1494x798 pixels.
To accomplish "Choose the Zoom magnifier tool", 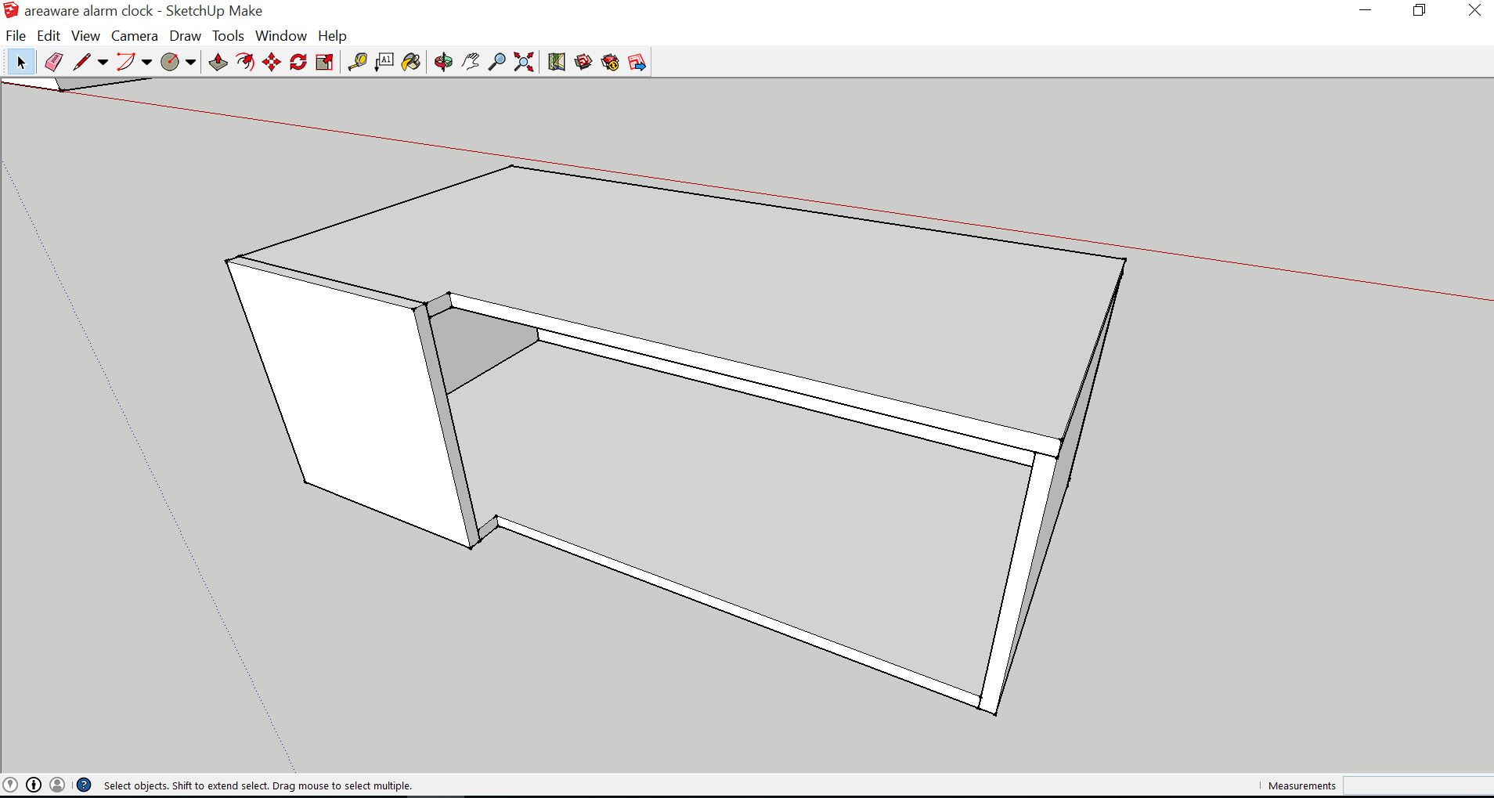I will pos(497,62).
